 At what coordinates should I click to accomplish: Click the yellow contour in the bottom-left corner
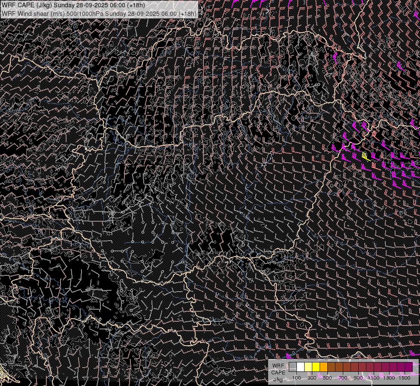pyautogui.click(x=3, y=374)
